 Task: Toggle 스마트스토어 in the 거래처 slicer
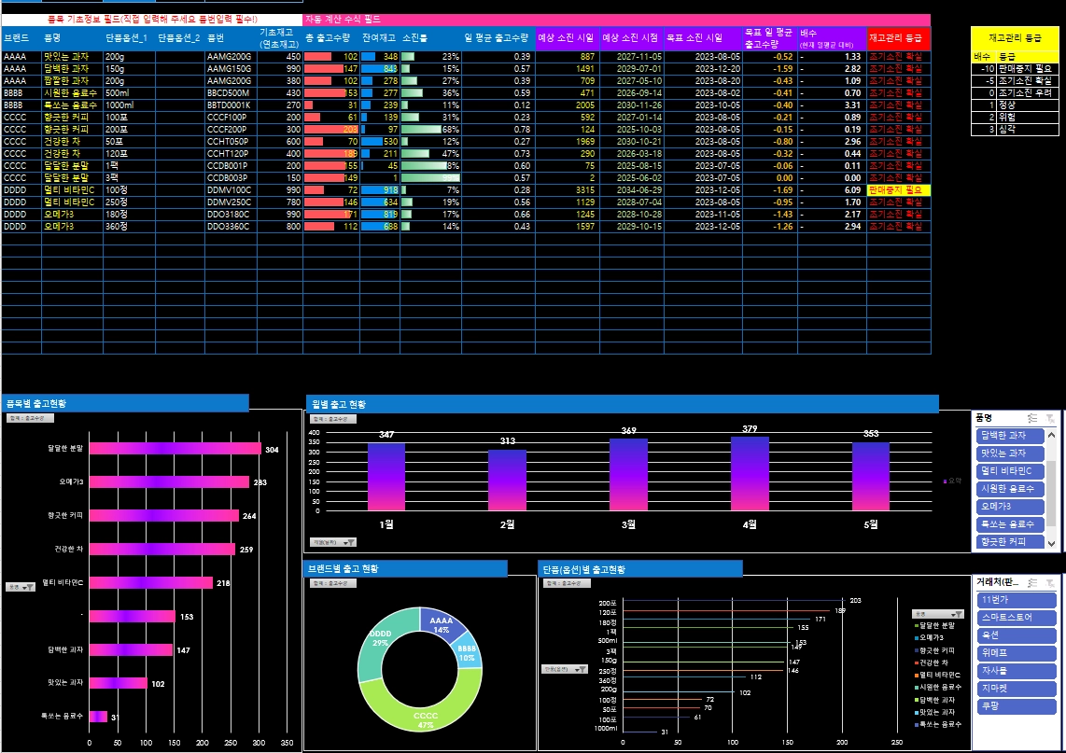1016,617
